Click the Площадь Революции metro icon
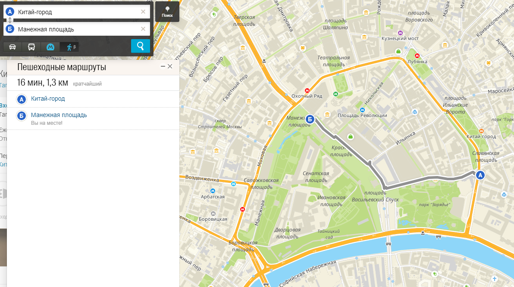Image resolution: width=514 pixels, height=287 pixels. tap(362, 110)
